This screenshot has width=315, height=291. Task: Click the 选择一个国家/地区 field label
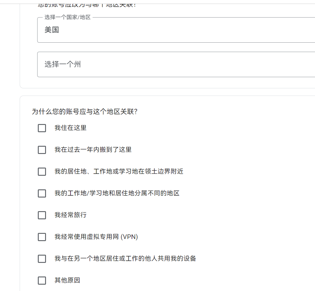(x=67, y=17)
